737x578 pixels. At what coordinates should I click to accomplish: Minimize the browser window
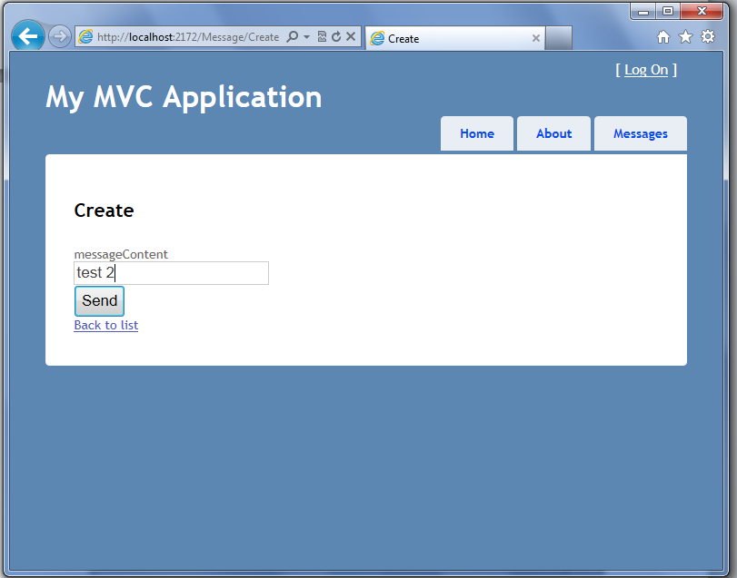coord(643,11)
